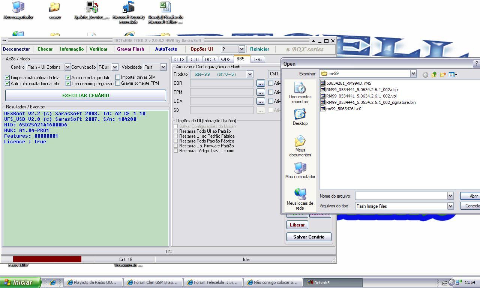The width and height of the screenshot is (480, 288).
Task: Open Meus locais de rede in places bar
Action: click(300, 199)
